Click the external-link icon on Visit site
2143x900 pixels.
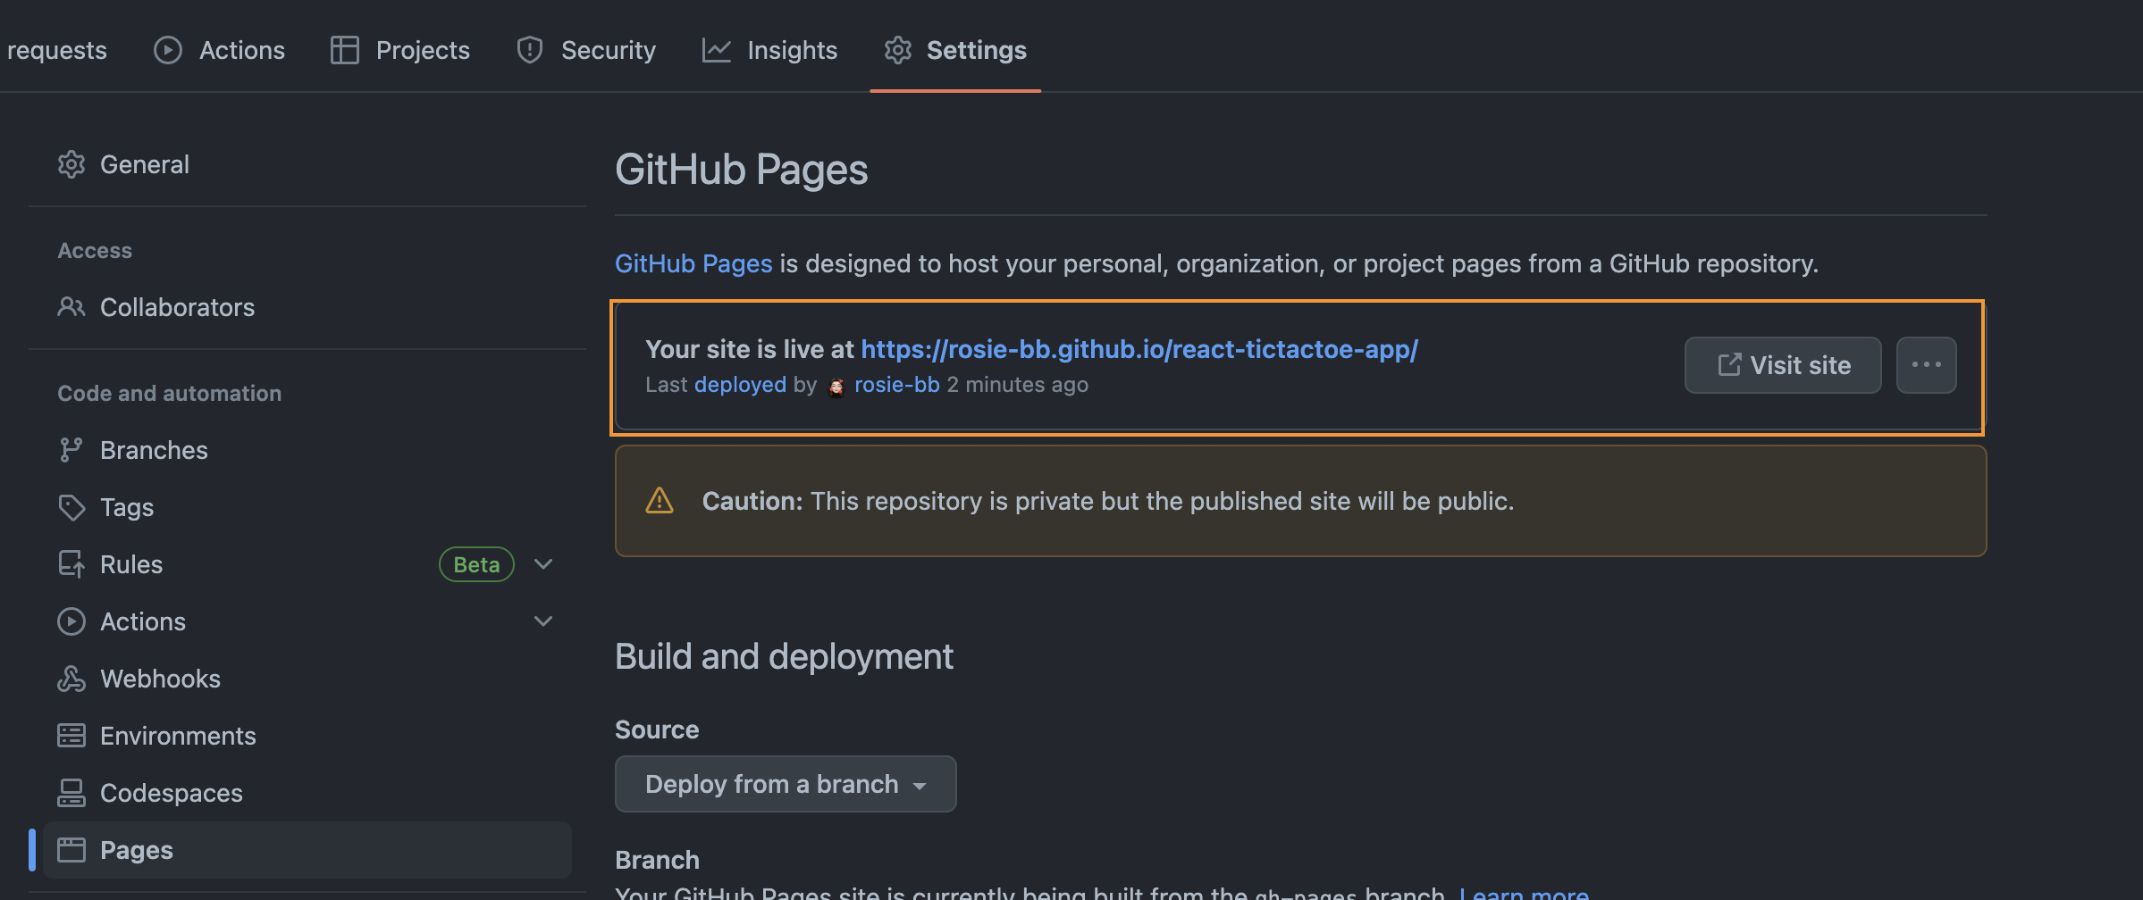1729,365
